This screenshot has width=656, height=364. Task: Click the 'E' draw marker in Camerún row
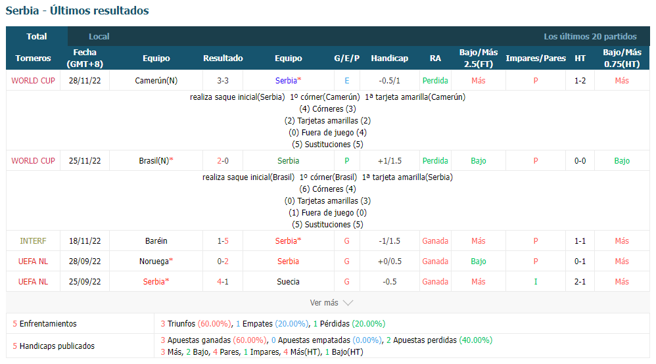347,80
